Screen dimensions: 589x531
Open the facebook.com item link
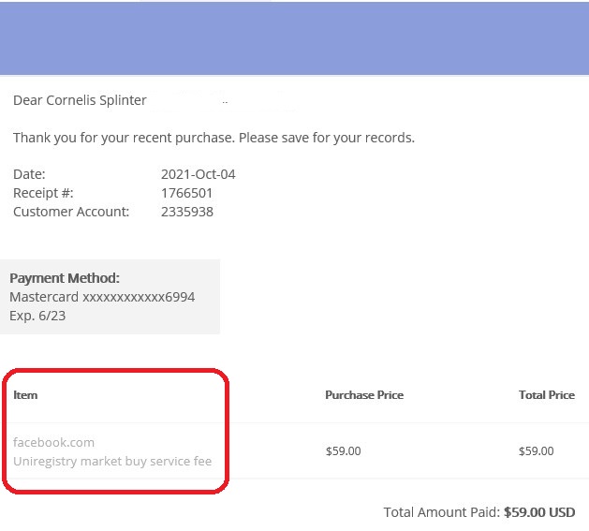coord(53,442)
